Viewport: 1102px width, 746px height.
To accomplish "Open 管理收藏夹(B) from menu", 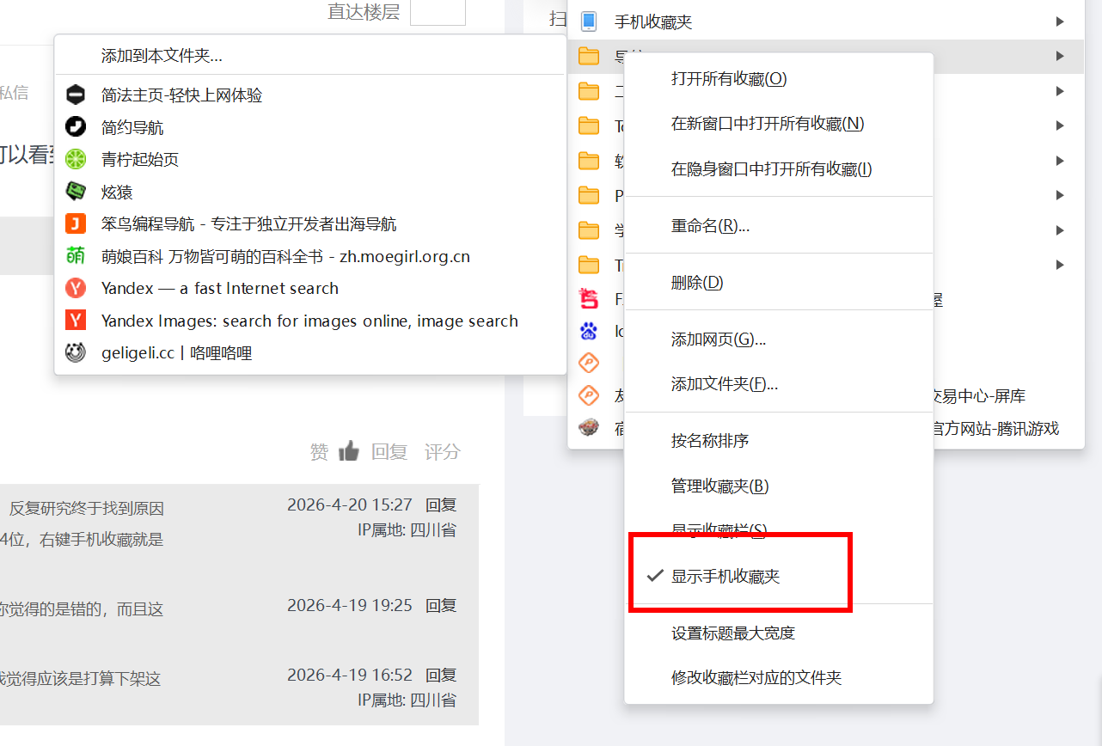I will pyautogui.click(x=779, y=486).
